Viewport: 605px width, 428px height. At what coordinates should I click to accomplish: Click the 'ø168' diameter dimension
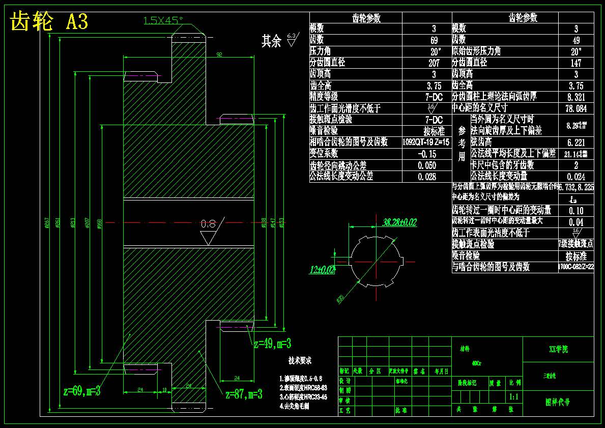[99, 223]
